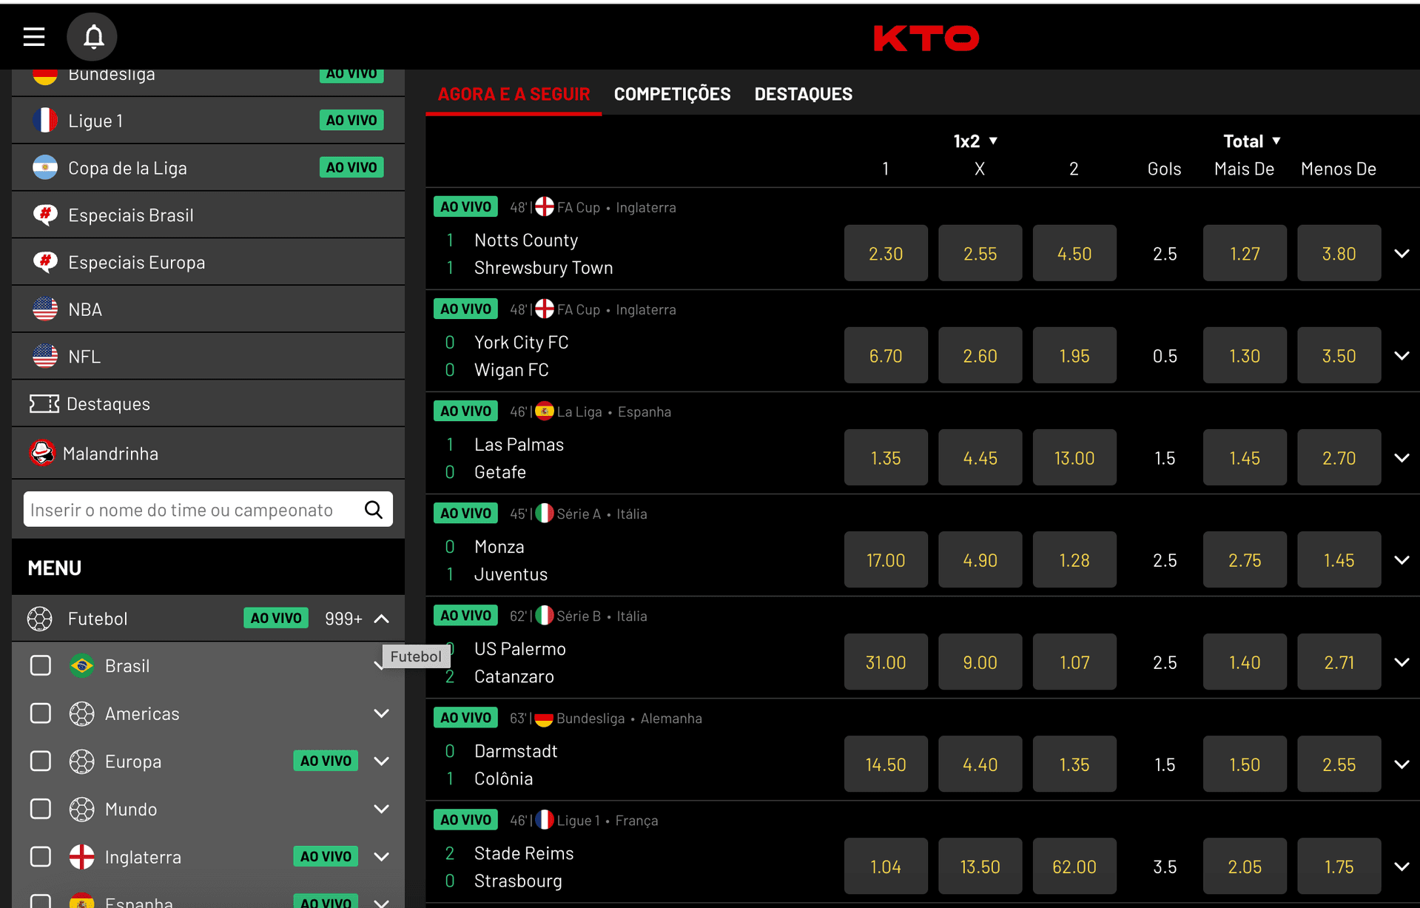Click the team or championship search field

(x=208, y=509)
